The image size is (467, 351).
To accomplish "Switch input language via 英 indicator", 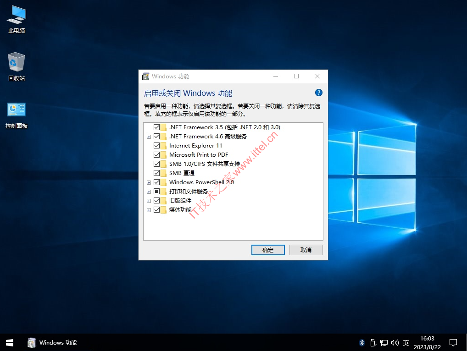I will tap(406, 343).
